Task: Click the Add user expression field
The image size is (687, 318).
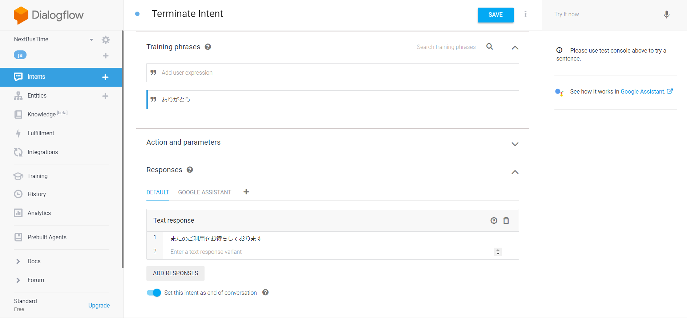Action: tap(332, 73)
